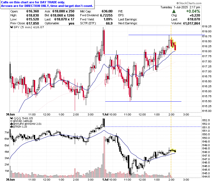Click the 618.75 price axis label

pos(207,36)
